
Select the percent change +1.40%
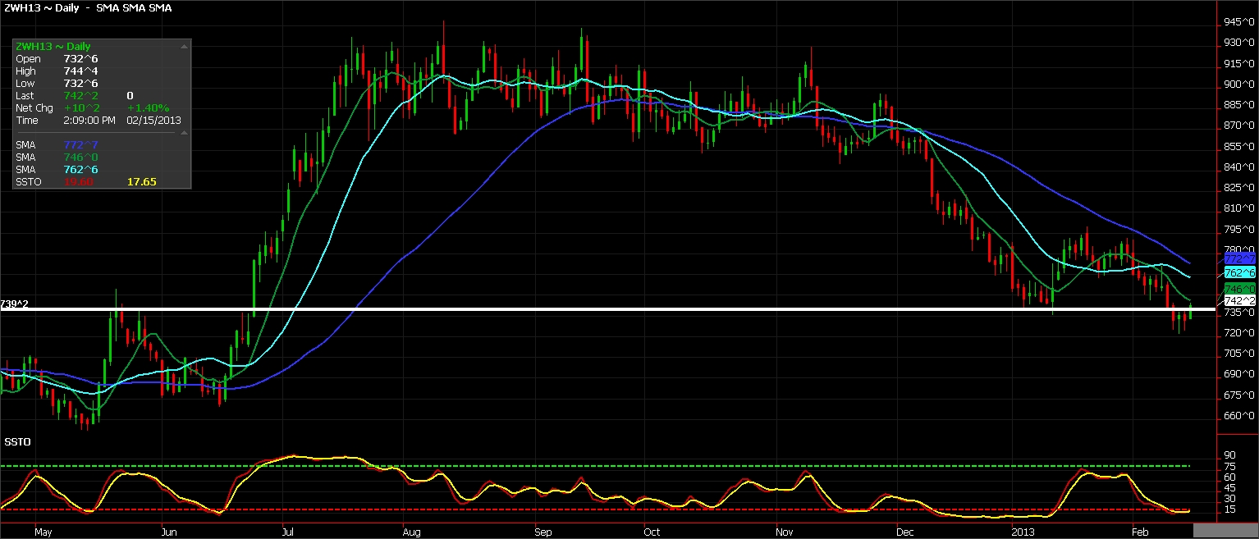point(148,108)
